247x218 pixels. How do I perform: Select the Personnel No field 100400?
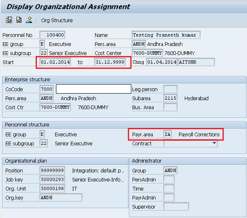pyautogui.click(x=52, y=35)
